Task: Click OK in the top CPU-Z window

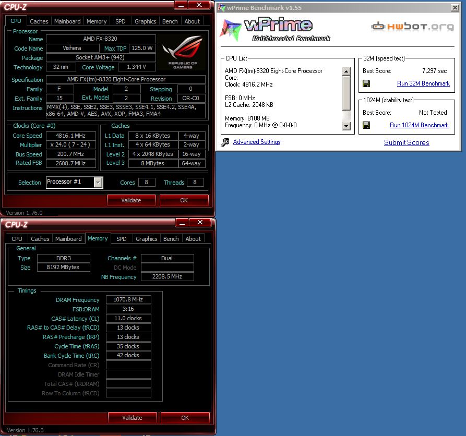Action: (x=184, y=200)
